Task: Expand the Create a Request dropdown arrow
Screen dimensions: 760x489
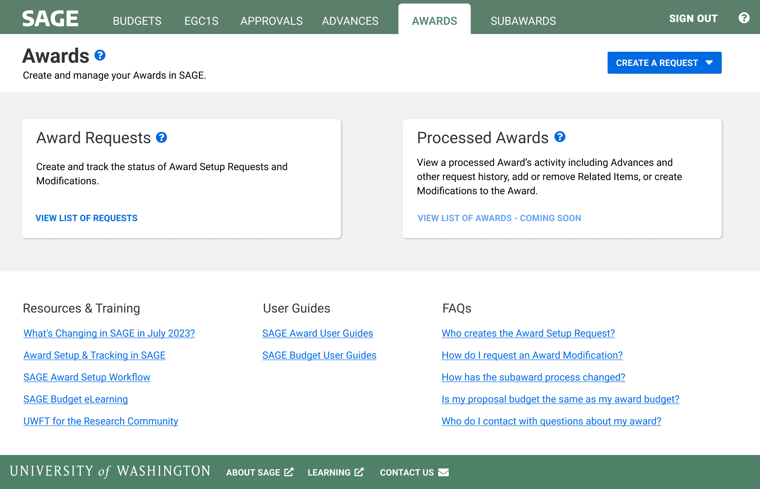Action: pyautogui.click(x=709, y=63)
